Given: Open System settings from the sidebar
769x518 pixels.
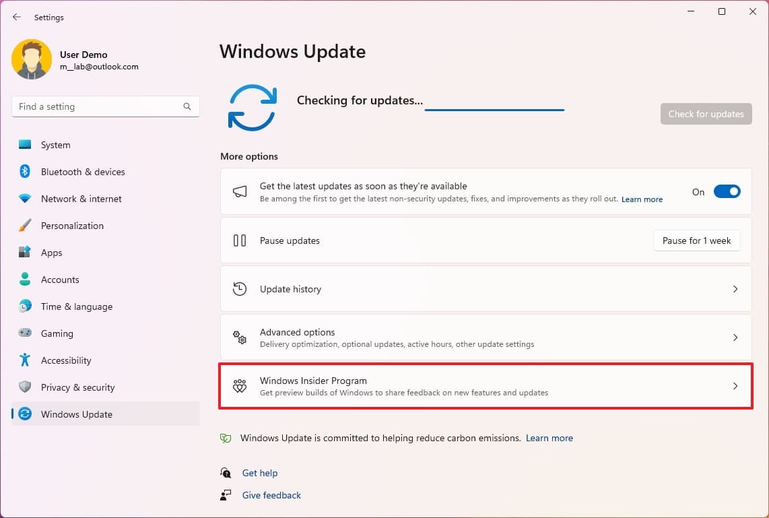Looking at the screenshot, I should tap(55, 144).
